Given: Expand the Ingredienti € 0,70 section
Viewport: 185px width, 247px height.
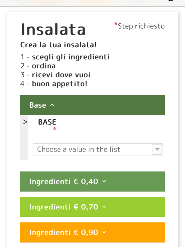Looking at the screenshot, I should click(x=92, y=207).
